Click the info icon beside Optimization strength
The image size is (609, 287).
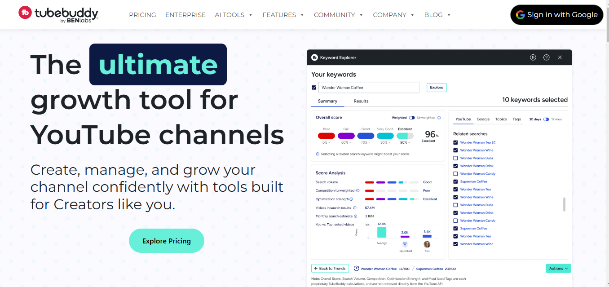point(351,199)
